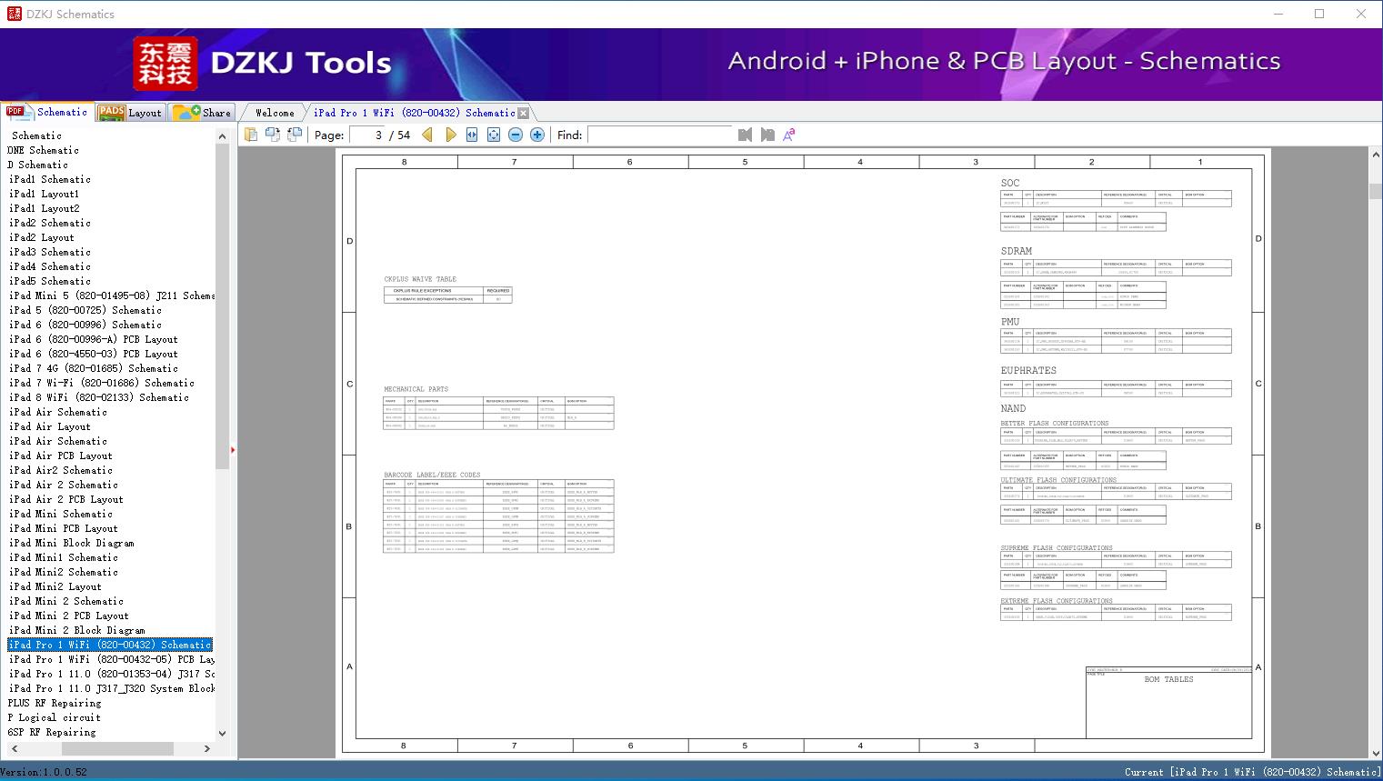
Task: Switch to the Schematic PDF tab
Action: [47, 112]
